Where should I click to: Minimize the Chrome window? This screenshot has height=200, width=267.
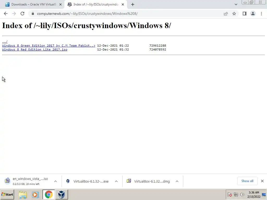click(245, 2)
